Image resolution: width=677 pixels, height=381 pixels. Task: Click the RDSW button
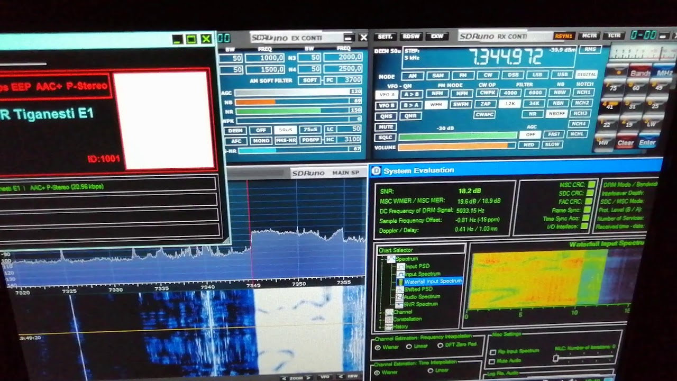[x=411, y=37]
